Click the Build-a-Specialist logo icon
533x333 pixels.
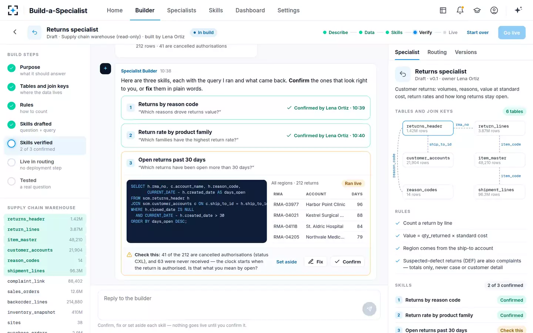point(13,10)
